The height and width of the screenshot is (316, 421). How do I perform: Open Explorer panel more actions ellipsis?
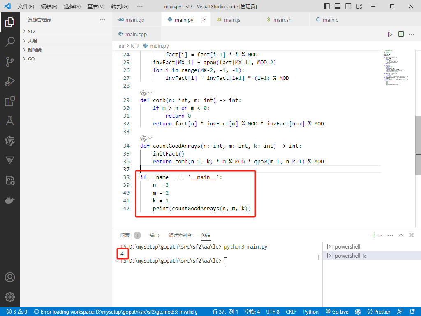pos(103,20)
